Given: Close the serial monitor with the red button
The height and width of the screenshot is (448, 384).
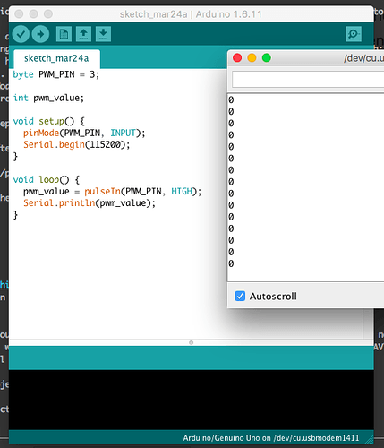Looking at the screenshot, I should click(x=237, y=57).
